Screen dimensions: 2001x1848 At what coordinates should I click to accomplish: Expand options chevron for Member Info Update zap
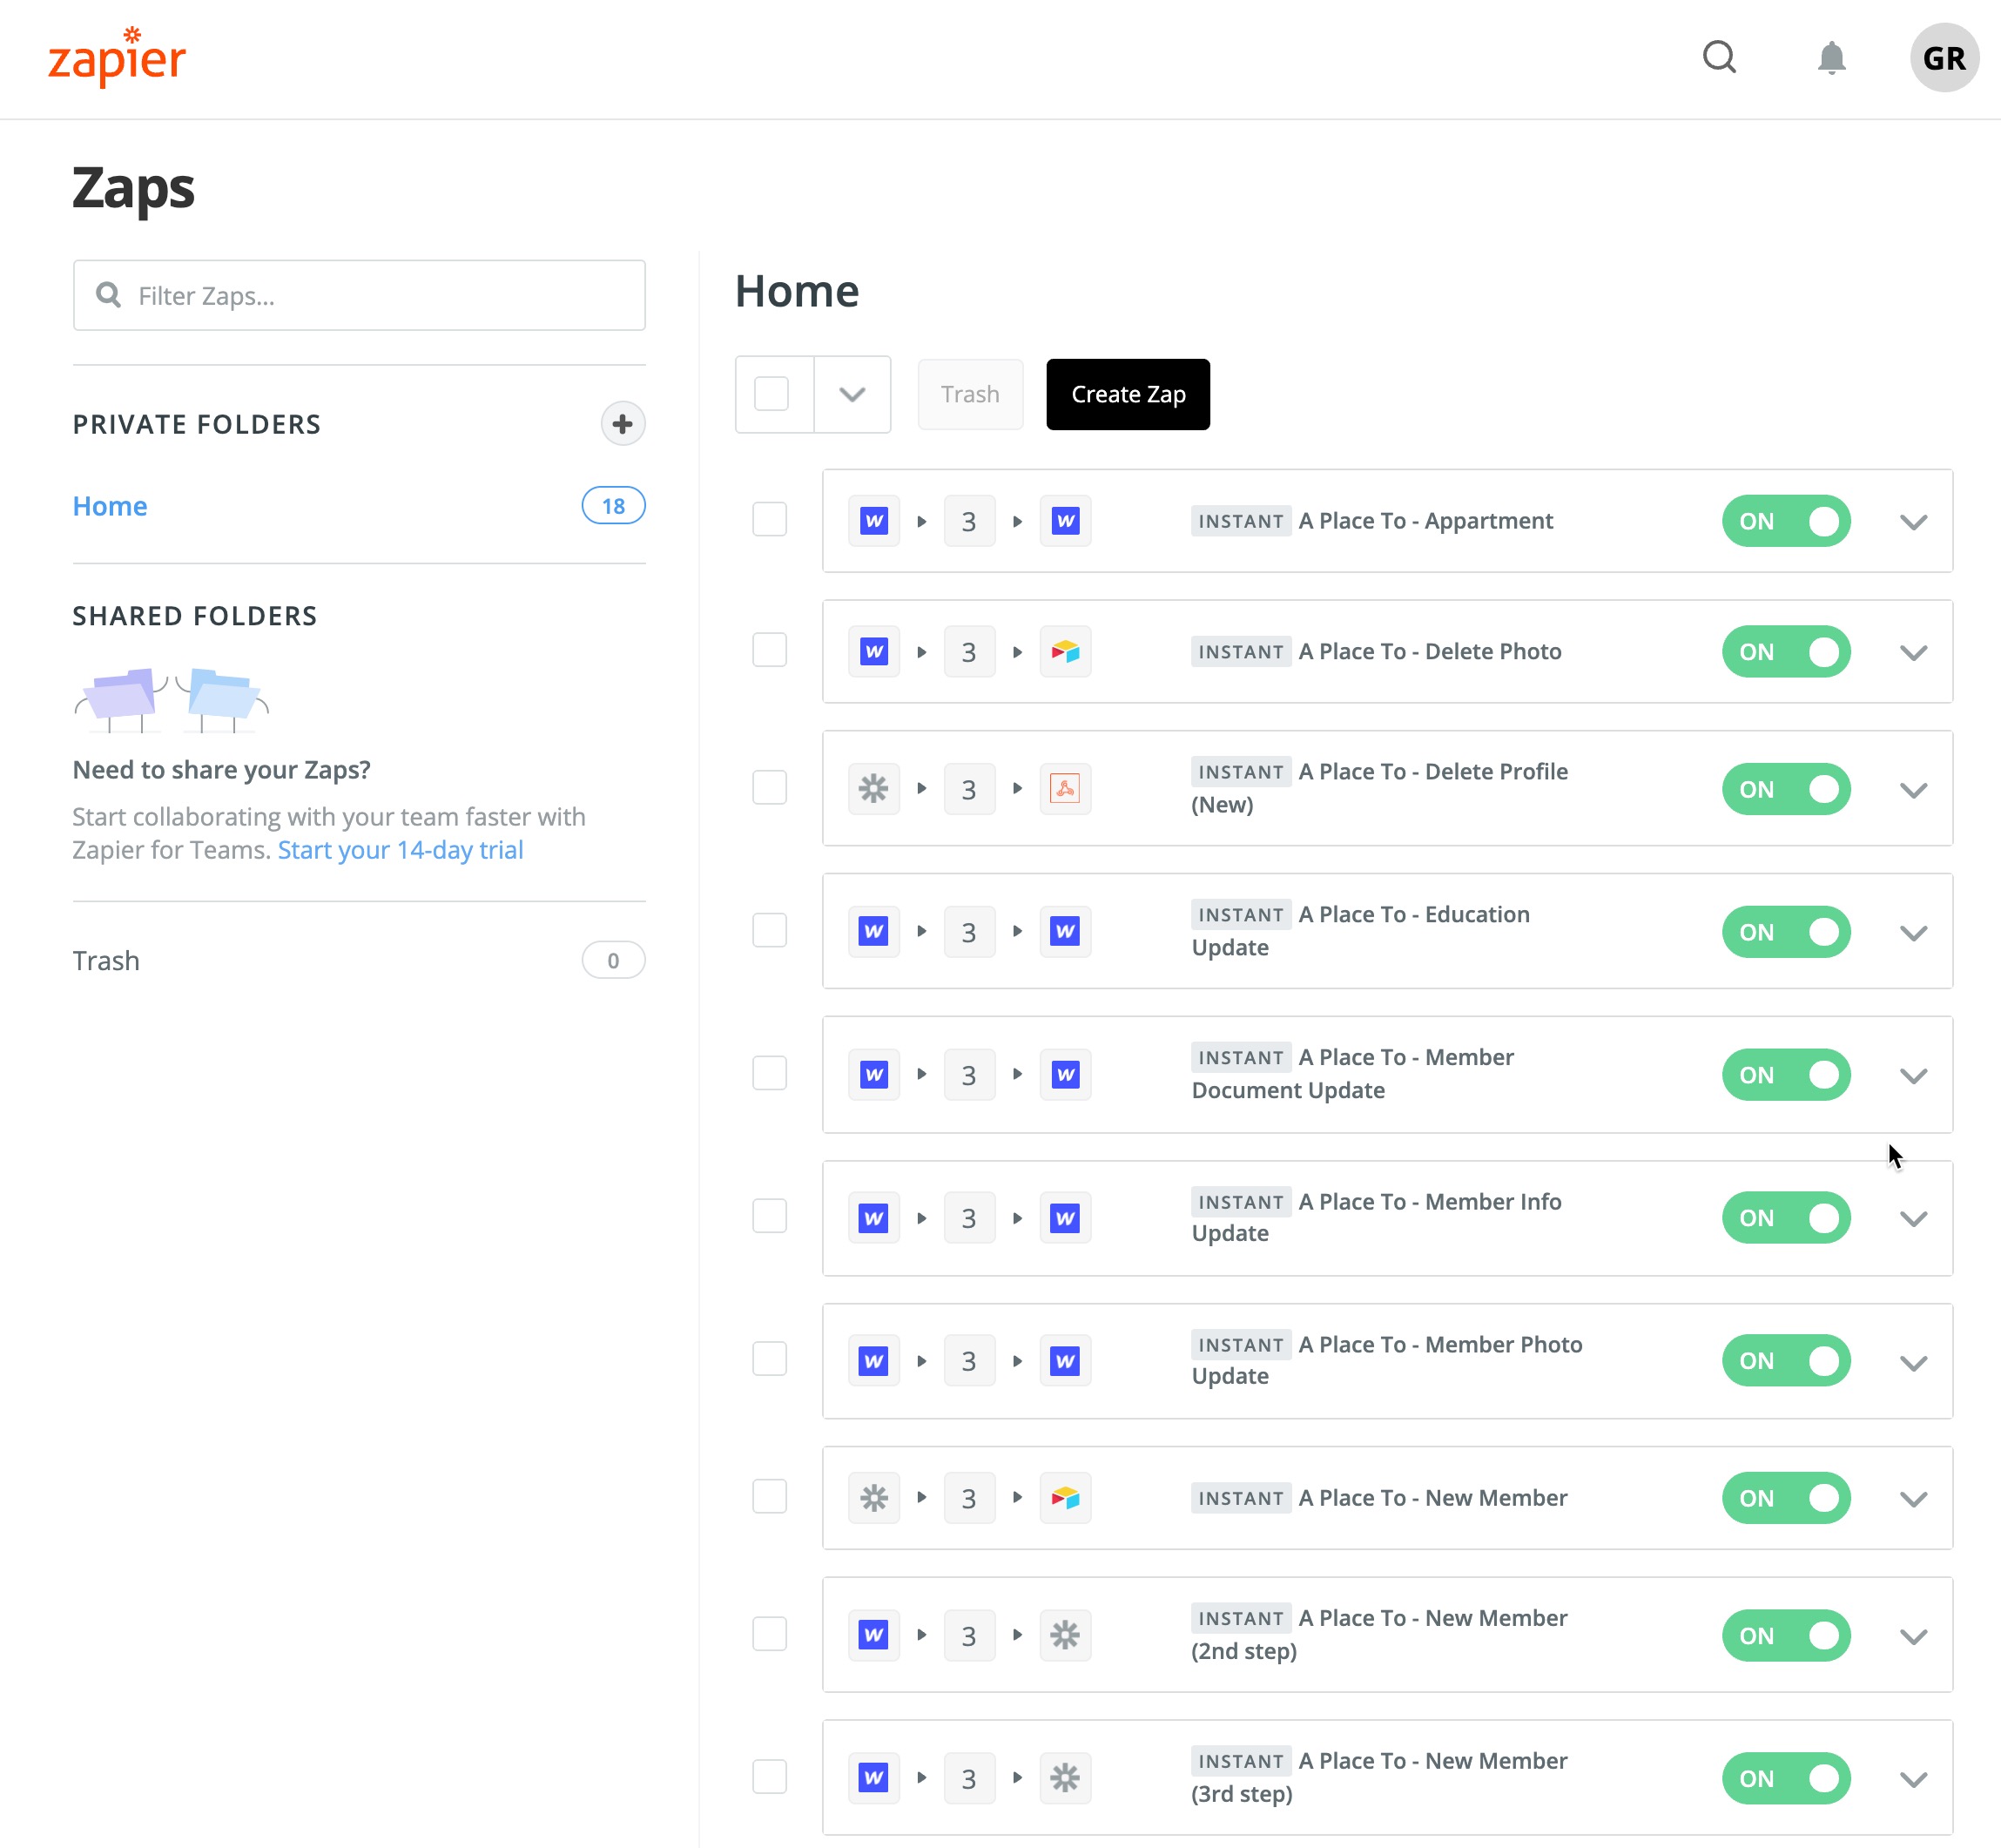1913,1219
